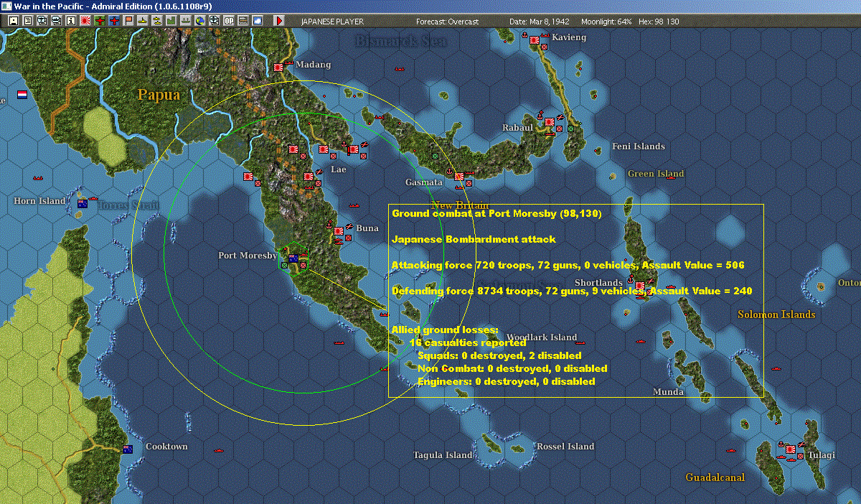Select Japanese base flag at Tulagi

[x=791, y=449]
